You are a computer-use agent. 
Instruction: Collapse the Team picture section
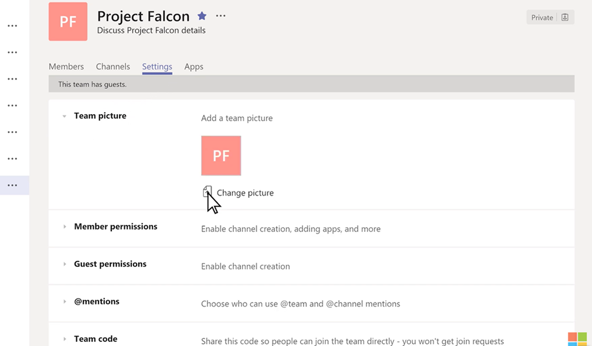tap(64, 116)
